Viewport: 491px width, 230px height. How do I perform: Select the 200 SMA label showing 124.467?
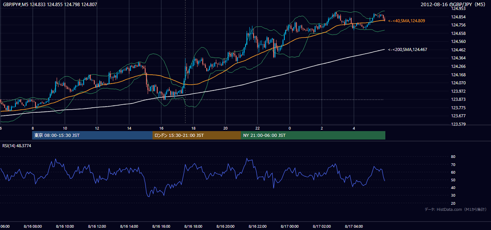408,50
